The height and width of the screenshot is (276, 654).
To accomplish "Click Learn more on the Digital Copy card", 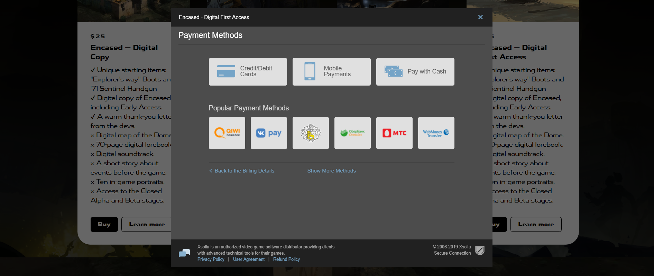I will (x=147, y=224).
